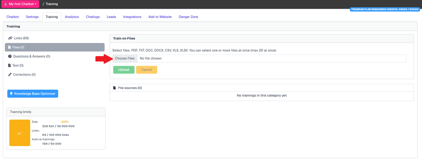Click the premium plan remaining credits badge
This screenshot has height=160, width=422.
[x=385, y=9]
